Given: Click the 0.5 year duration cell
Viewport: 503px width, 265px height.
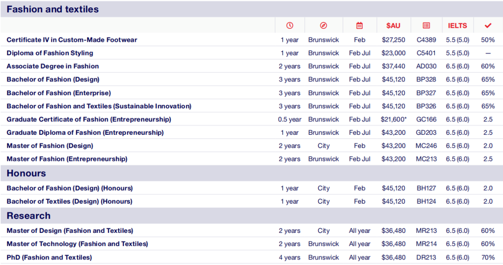Looking at the screenshot, I should pos(290,119).
